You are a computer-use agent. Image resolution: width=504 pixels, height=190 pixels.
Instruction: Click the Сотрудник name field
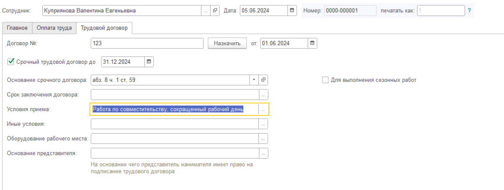pos(122,10)
